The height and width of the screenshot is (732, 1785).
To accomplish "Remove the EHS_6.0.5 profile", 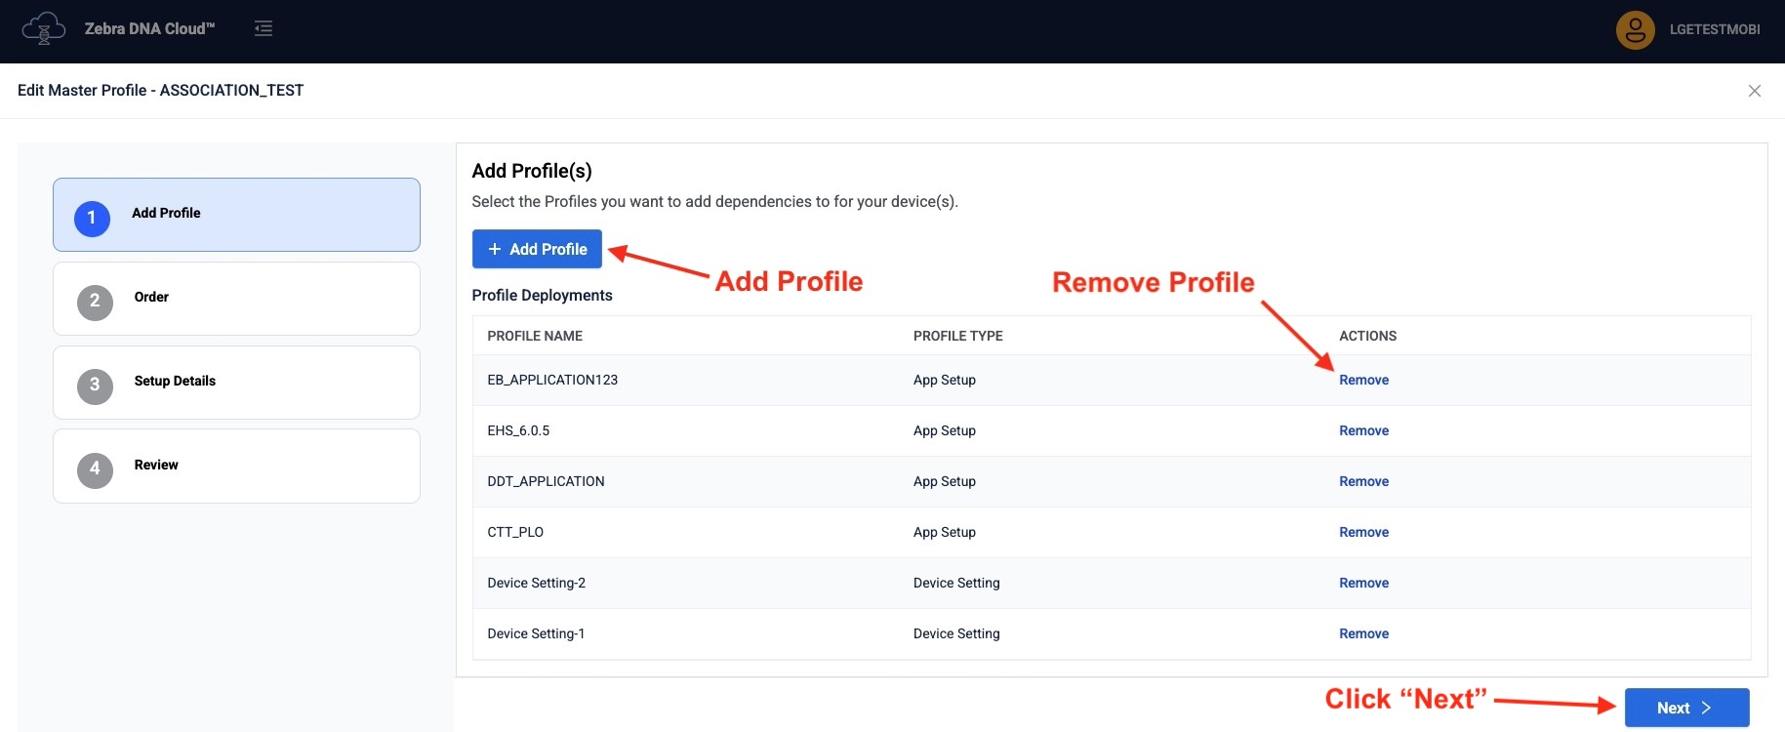I will coord(1363,431).
